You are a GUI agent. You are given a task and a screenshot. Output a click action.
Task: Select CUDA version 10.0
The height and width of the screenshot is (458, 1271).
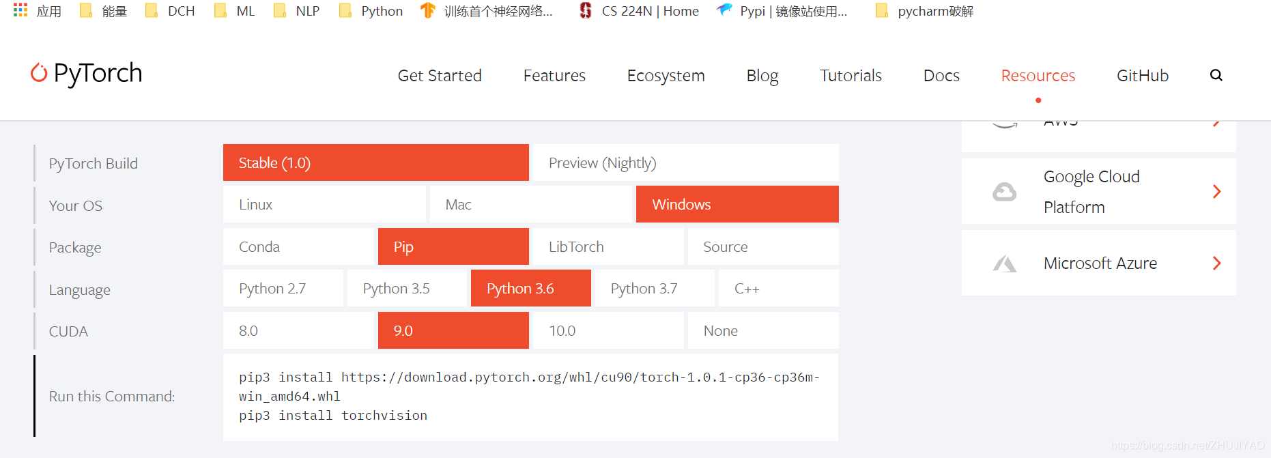pos(608,330)
